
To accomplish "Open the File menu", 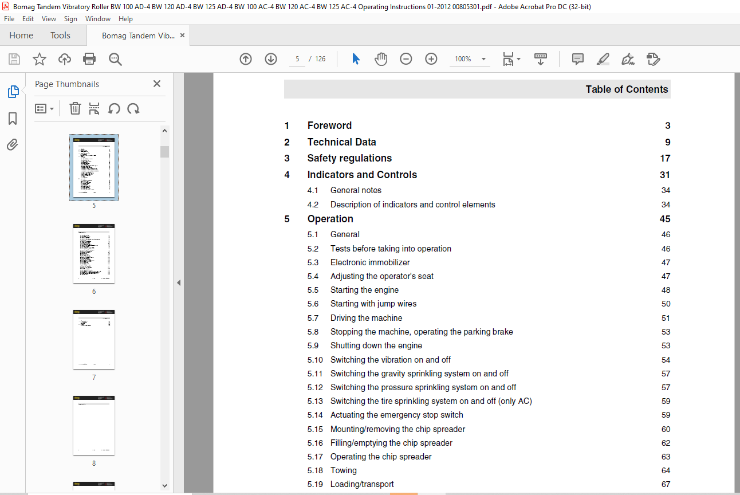I will tap(9, 19).
